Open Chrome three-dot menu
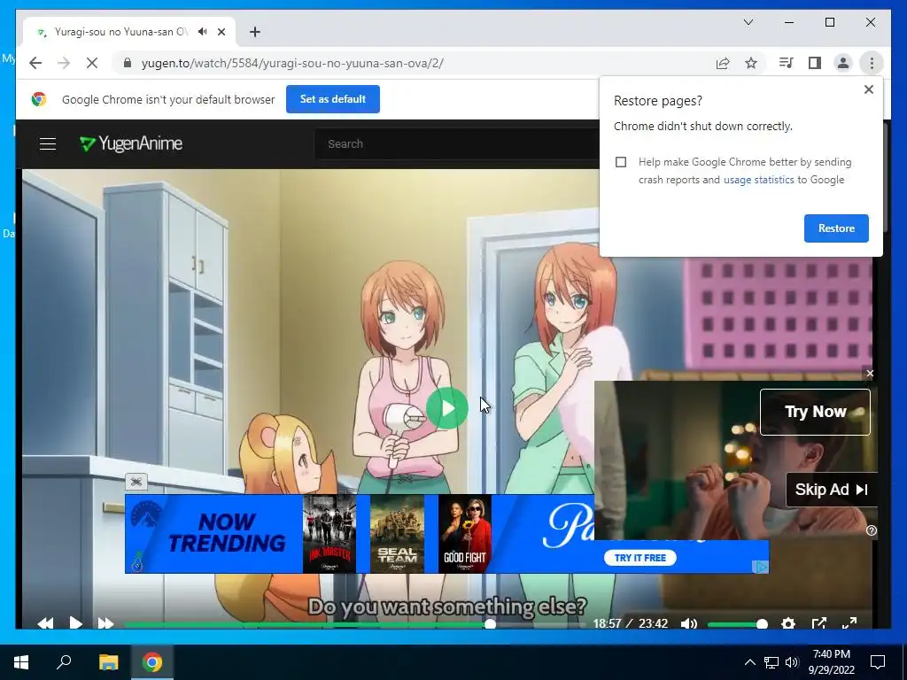 (872, 63)
